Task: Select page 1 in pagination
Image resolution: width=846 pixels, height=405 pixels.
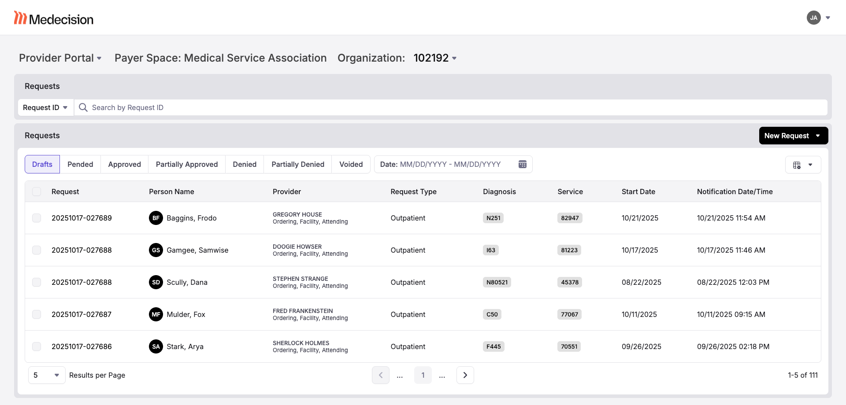Action: (423, 375)
